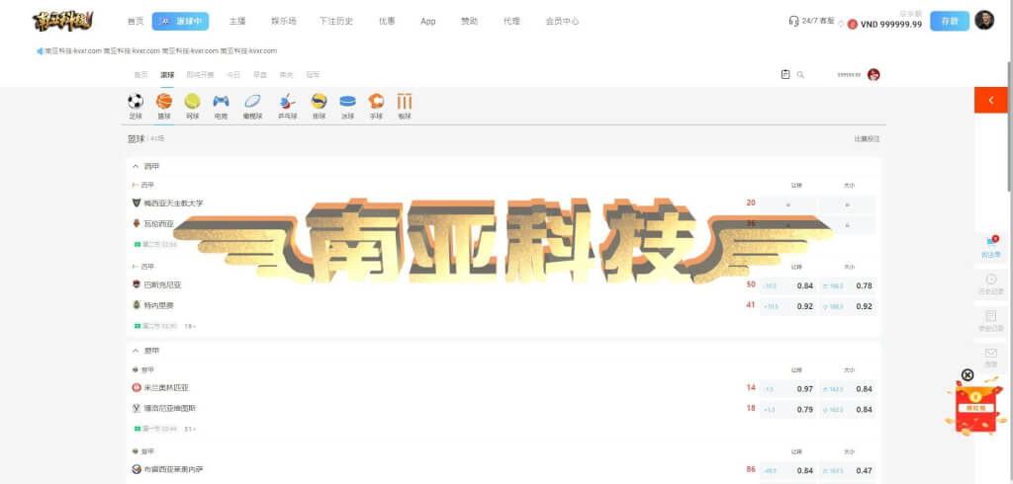This screenshot has width=1013, height=484.
Task: Open the App menu item
Action: [428, 22]
